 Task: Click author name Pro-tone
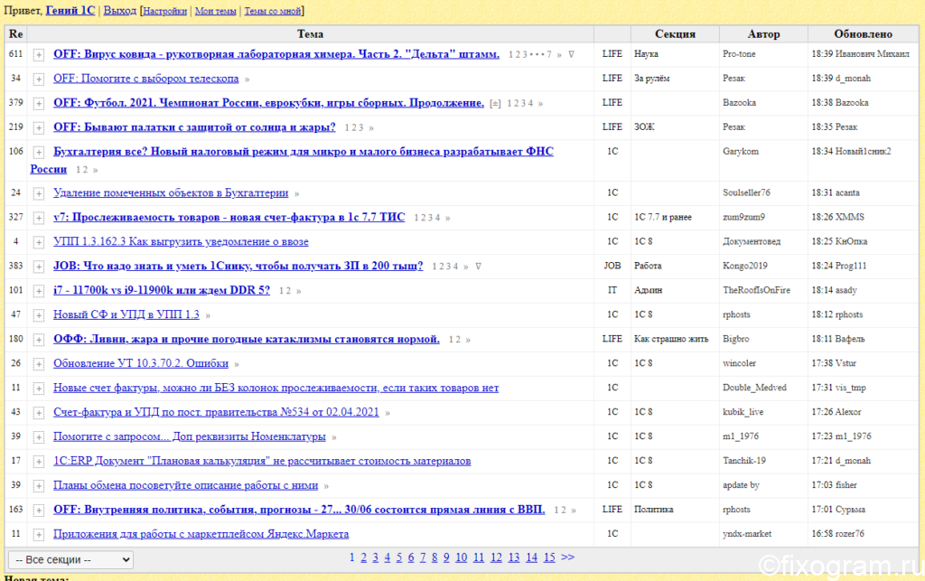[x=739, y=53]
